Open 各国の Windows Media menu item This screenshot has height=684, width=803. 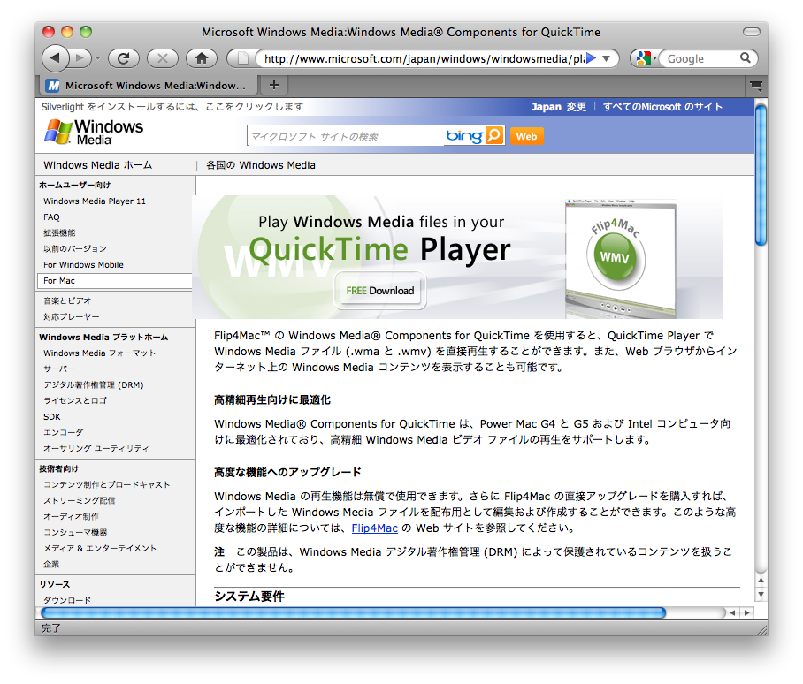pyautogui.click(x=261, y=165)
